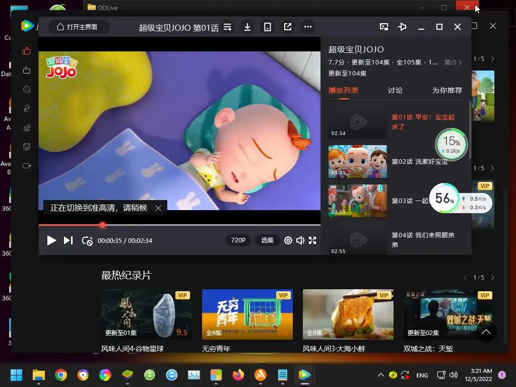Mute the player volume
Screen dimensions: 516x387
300,240
